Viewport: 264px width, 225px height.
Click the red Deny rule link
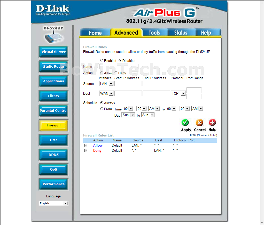[97, 150]
